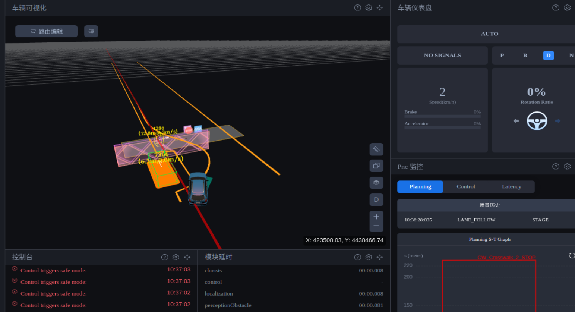Move the 车辆可视化 panel via drag icon
Image resolution: width=575 pixels, height=312 pixels.
(379, 8)
